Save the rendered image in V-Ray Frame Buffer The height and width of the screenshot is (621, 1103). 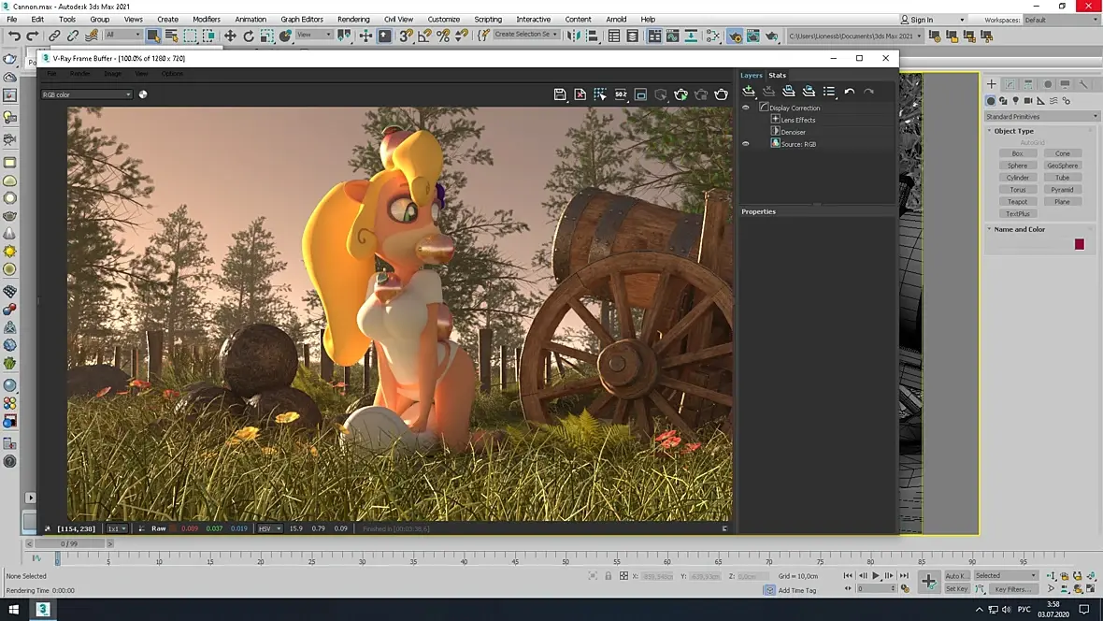point(560,94)
